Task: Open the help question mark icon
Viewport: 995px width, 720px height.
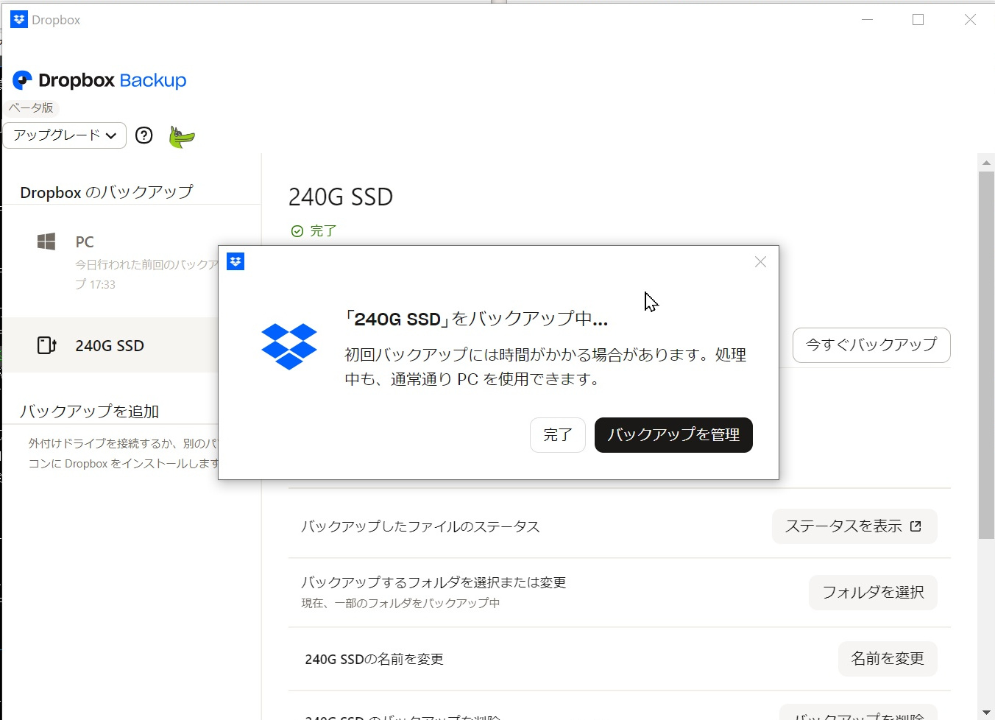Action: point(144,135)
